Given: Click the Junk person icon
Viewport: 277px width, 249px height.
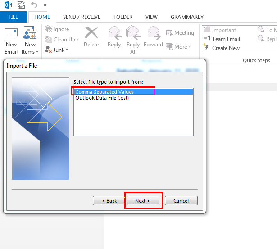Looking at the screenshot, I should coord(49,50).
